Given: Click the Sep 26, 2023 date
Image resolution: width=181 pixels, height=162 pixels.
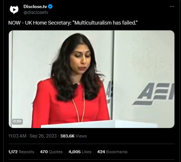Looking at the screenshot, I should tap(43, 136).
